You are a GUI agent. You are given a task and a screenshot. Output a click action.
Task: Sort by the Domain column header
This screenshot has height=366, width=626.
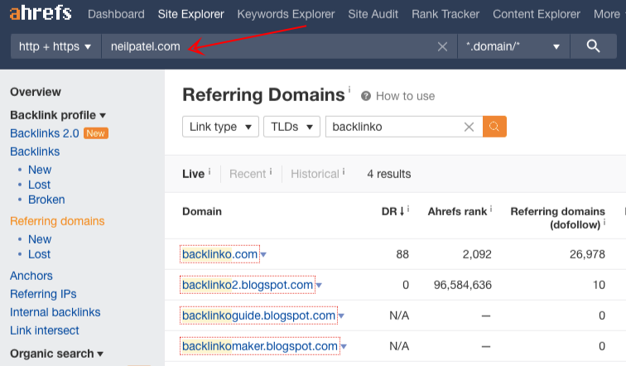coord(201,211)
